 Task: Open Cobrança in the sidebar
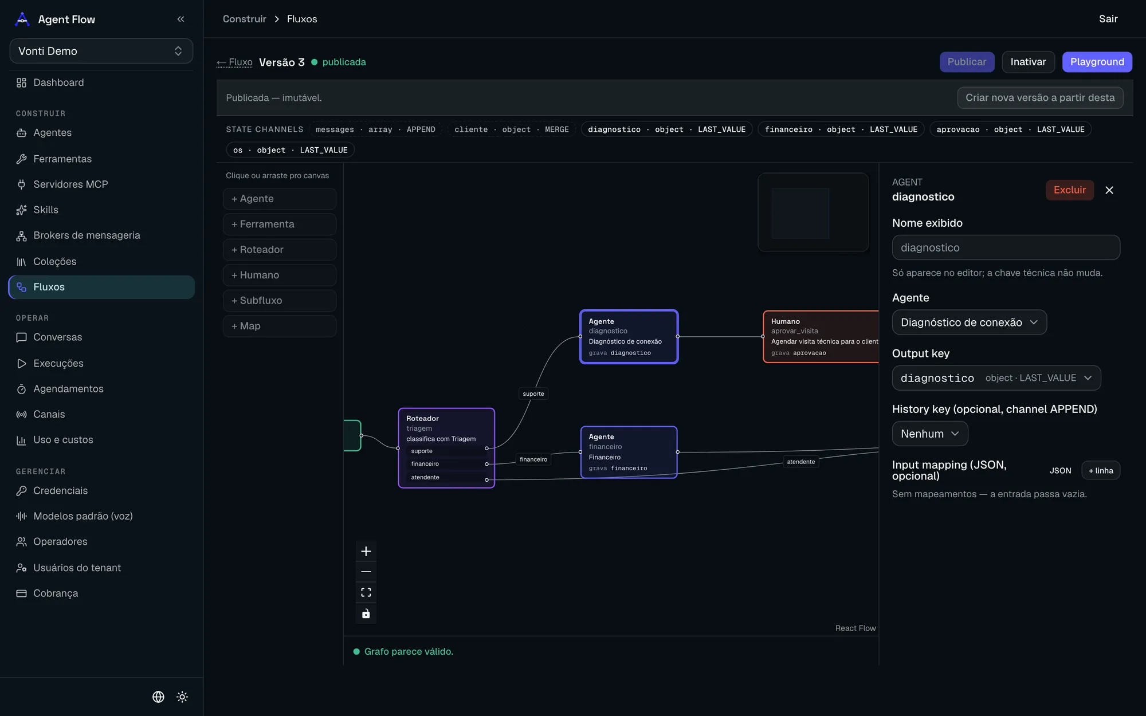click(101, 593)
